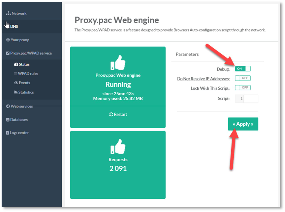285x212 pixels.
Task: Expand the Web services section
Action: [x=22, y=106]
